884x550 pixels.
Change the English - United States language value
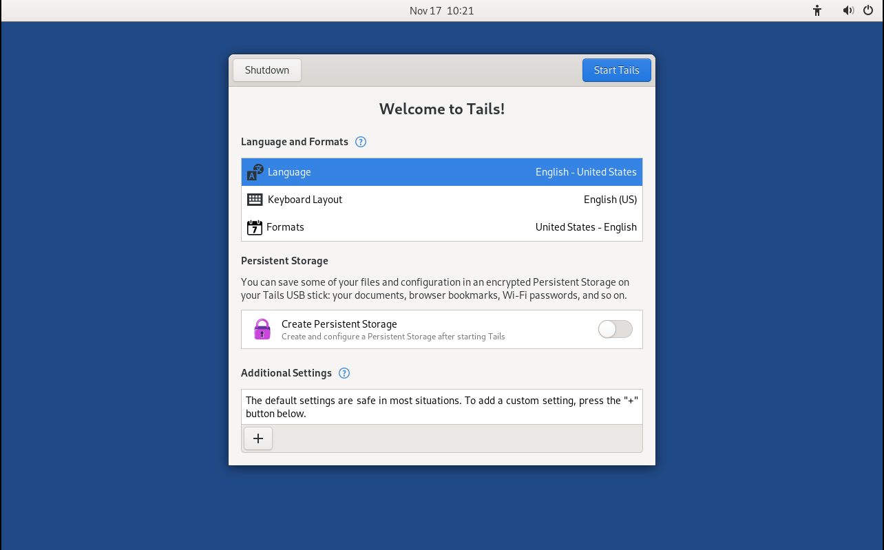586,172
